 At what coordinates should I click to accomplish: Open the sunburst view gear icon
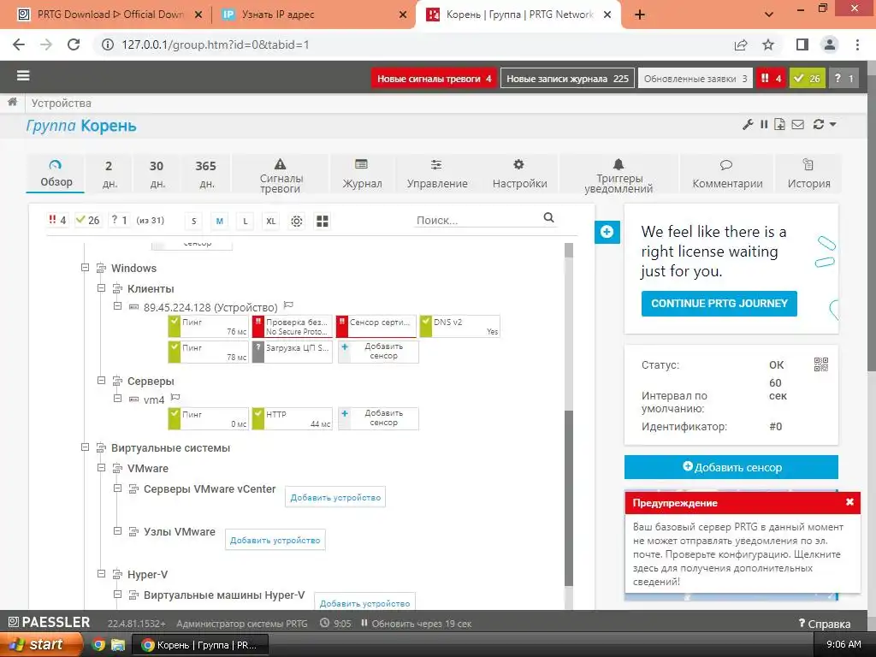click(297, 222)
